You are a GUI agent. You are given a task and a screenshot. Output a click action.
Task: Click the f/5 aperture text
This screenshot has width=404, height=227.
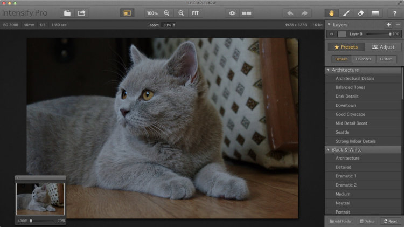(43, 25)
